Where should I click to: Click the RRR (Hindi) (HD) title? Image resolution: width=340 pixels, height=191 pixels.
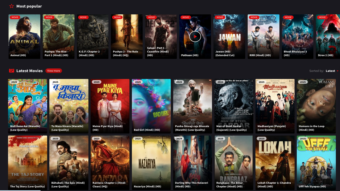[x=260, y=55]
